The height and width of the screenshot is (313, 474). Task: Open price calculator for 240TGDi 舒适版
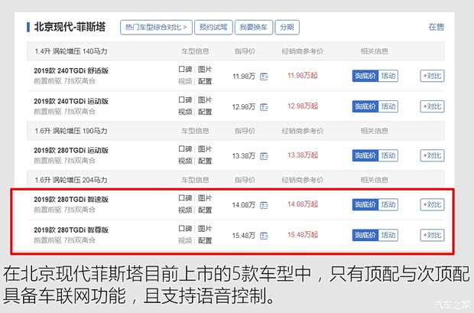click(264, 77)
